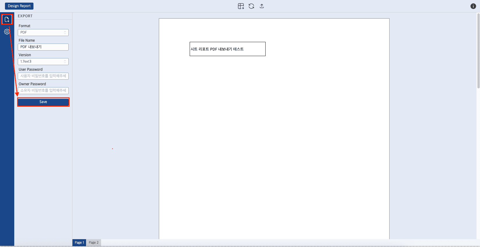Open the settings gear in sidebar

click(x=7, y=32)
